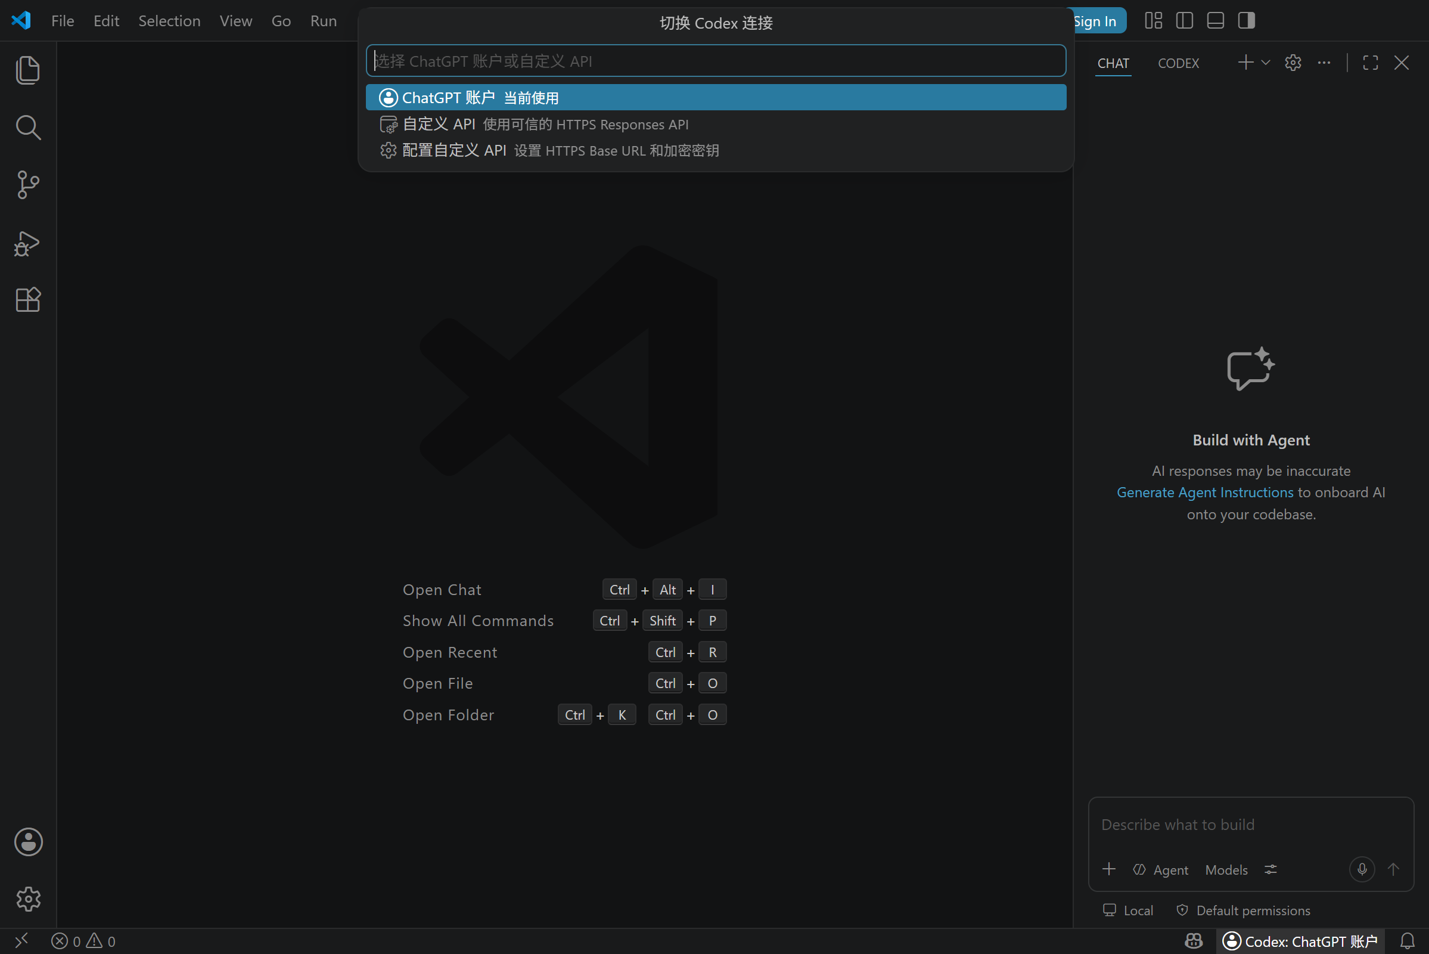Select the ChatGPT 账户 option
The image size is (1429, 954).
[716, 97]
